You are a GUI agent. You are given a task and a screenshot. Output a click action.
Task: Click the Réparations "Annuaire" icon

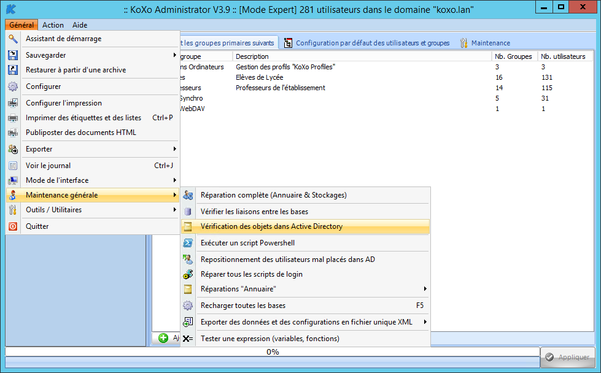pos(188,289)
